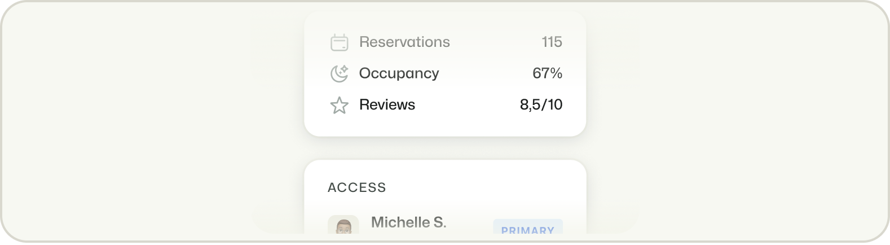Click the gap between the two cards
The image size is (890, 245).
(444, 148)
